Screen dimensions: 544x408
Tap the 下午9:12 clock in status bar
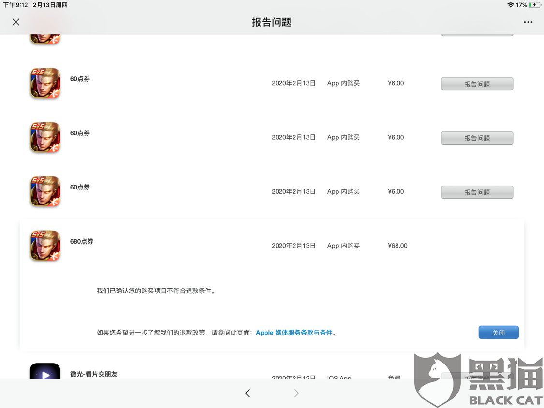pos(15,5)
